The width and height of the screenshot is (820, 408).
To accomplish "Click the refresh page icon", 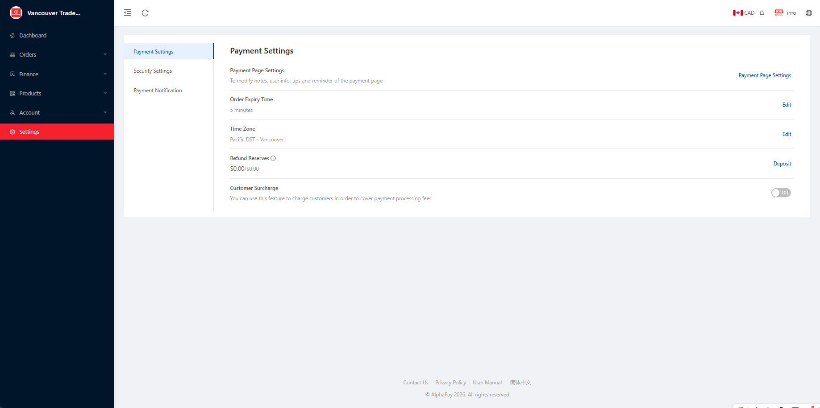I will click(x=145, y=13).
